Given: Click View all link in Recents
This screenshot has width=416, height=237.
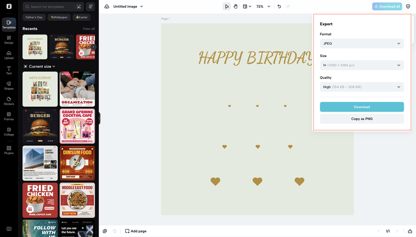Looking at the screenshot, I should [x=89, y=29].
